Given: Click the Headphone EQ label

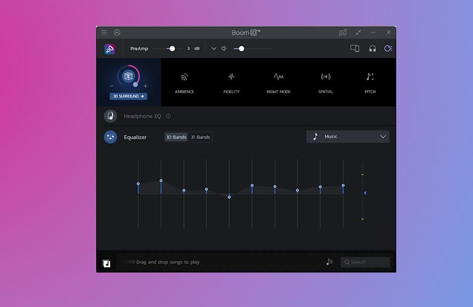Looking at the screenshot, I should (142, 116).
